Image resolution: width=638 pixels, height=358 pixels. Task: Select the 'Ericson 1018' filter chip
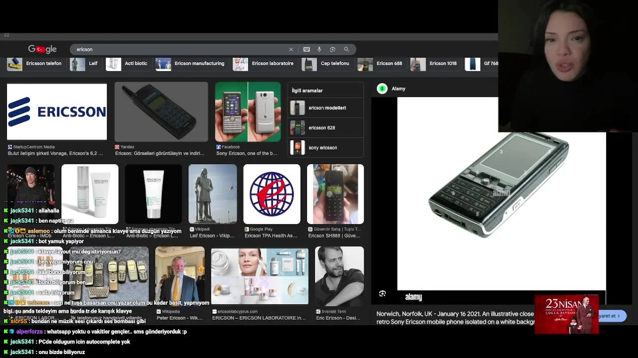point(434,64)
